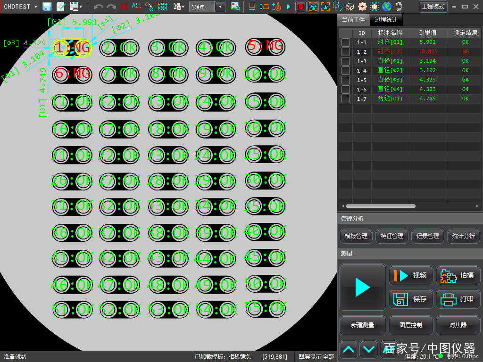Open 特征管理 feature management

[392, 236]
